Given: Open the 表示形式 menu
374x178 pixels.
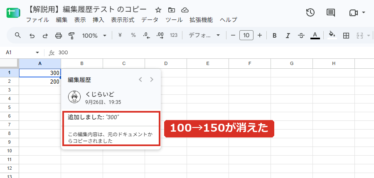Looking at the screenshot, I should (x=123, y=20).
